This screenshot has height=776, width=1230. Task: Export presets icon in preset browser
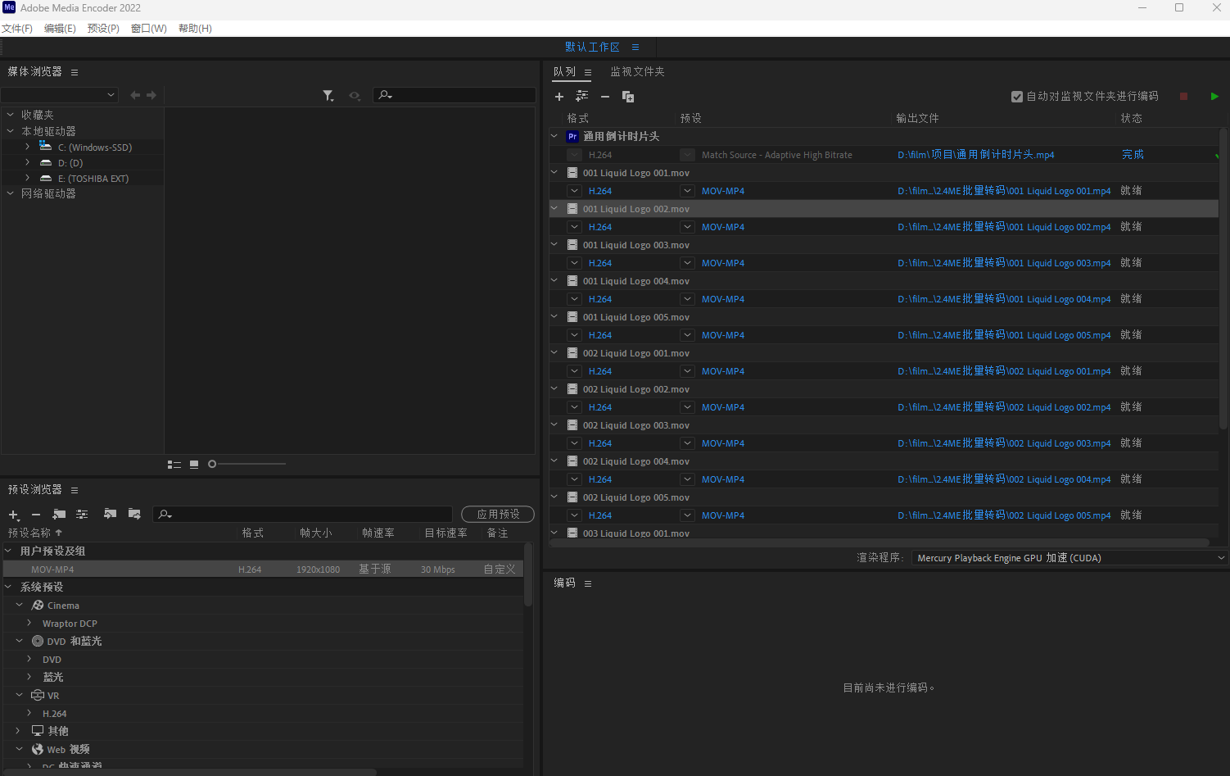(135, 514)
